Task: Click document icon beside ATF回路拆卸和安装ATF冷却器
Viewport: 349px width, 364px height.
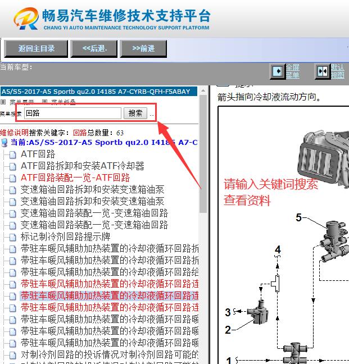Action: click(x=12, y=166)
